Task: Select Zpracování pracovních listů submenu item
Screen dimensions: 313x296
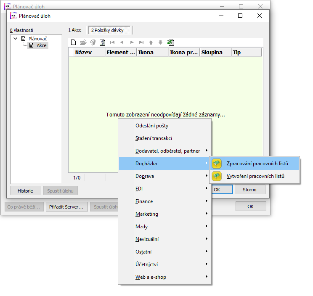Action: [x=255, y=164]
